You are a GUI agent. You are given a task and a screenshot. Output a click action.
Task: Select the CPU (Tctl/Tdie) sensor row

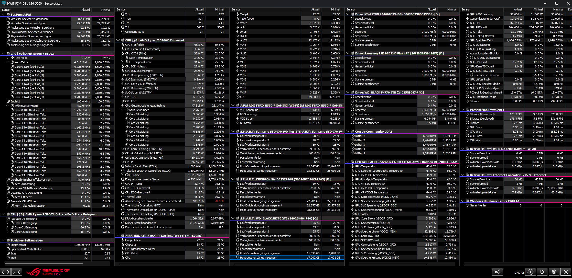134,45
